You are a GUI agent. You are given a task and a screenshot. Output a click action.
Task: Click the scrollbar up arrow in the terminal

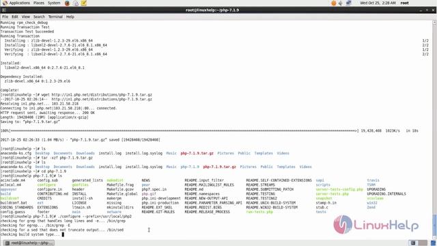pos(434,22)
